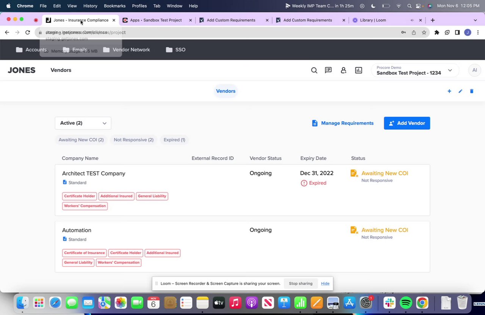The image size is (485, 315).
Task: Click the blue pencil edit icon
Action: coord(460,91)
